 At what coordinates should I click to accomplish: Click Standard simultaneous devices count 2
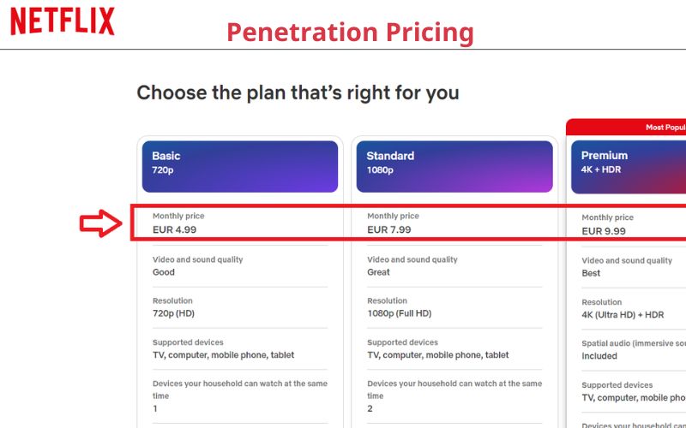370,409
